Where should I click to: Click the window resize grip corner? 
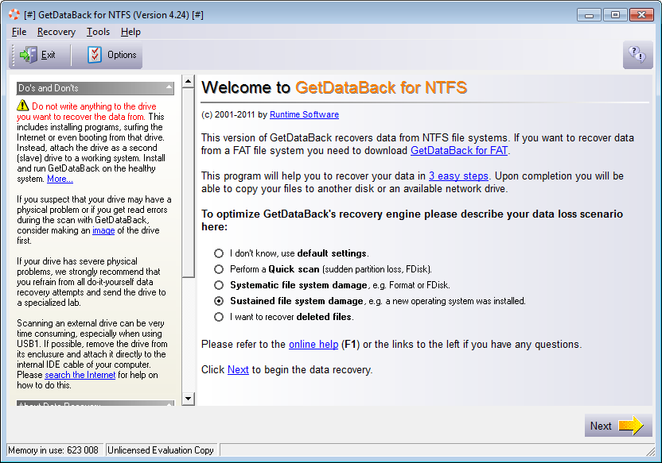pyautogui.click(x=650, y=451)
